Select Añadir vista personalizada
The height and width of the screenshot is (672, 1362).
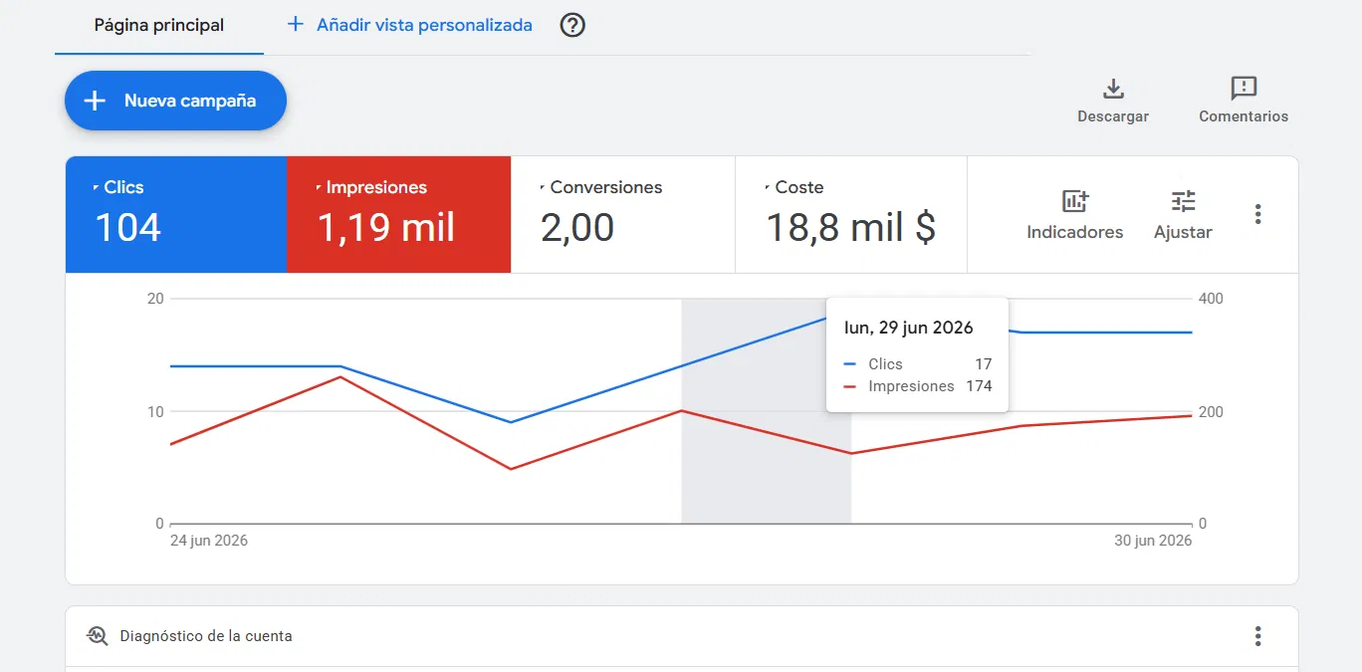(424, 25)
